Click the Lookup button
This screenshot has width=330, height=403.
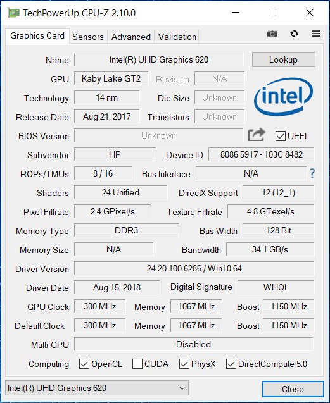283,59
